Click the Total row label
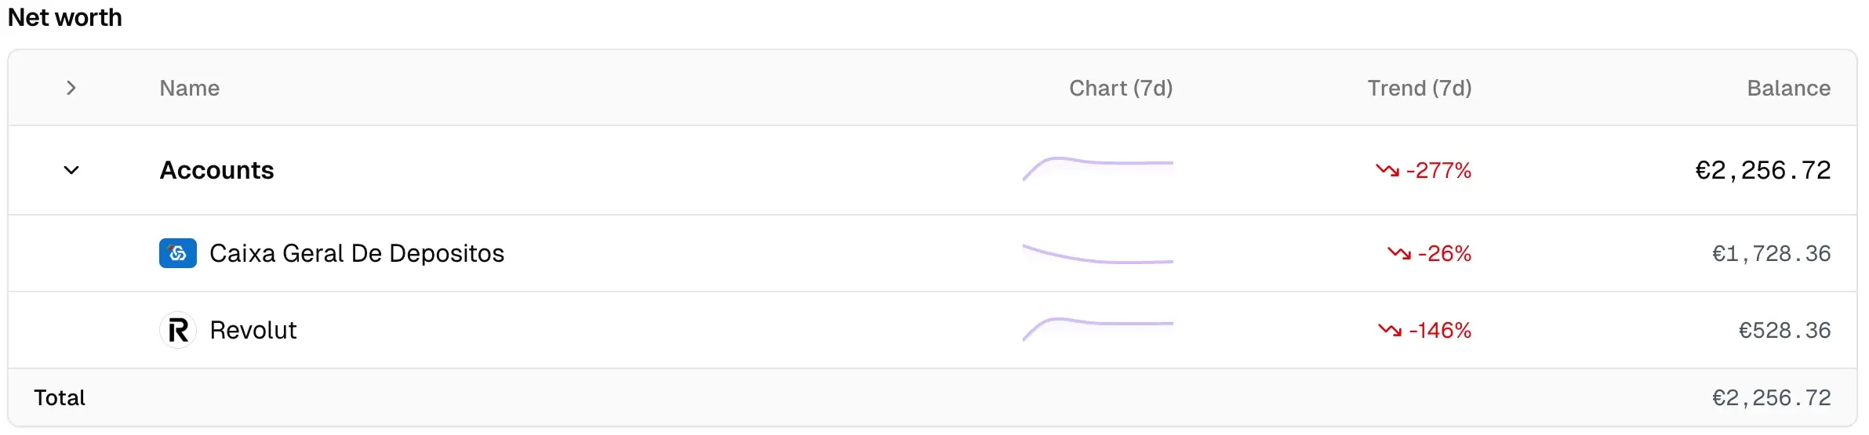1869x435 pixels. tap(60, 397)
